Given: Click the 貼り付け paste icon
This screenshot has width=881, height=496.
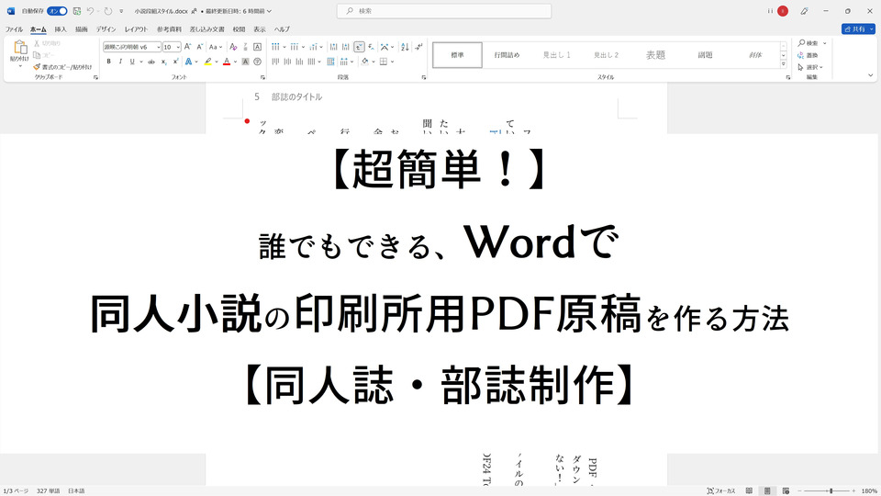Looking at the screenshot, I should (x=19, y=49).
